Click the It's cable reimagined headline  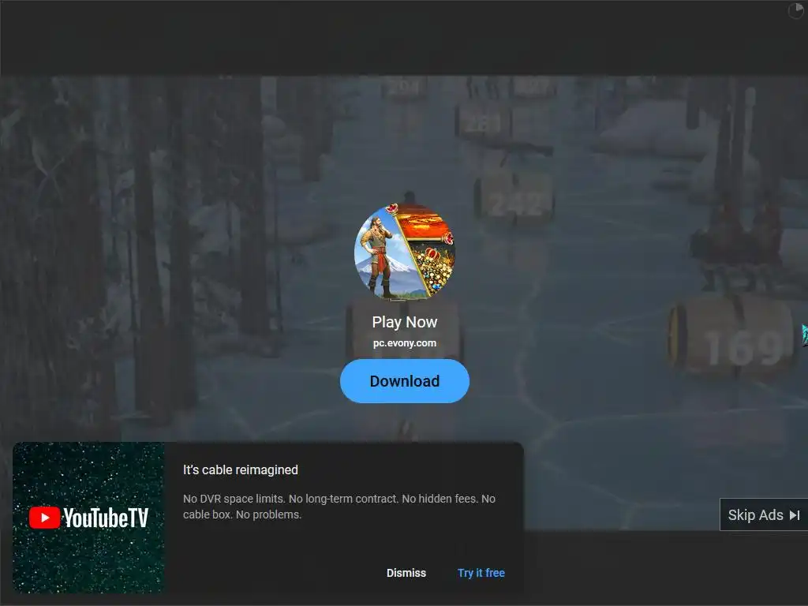click(x=241, y=469)
